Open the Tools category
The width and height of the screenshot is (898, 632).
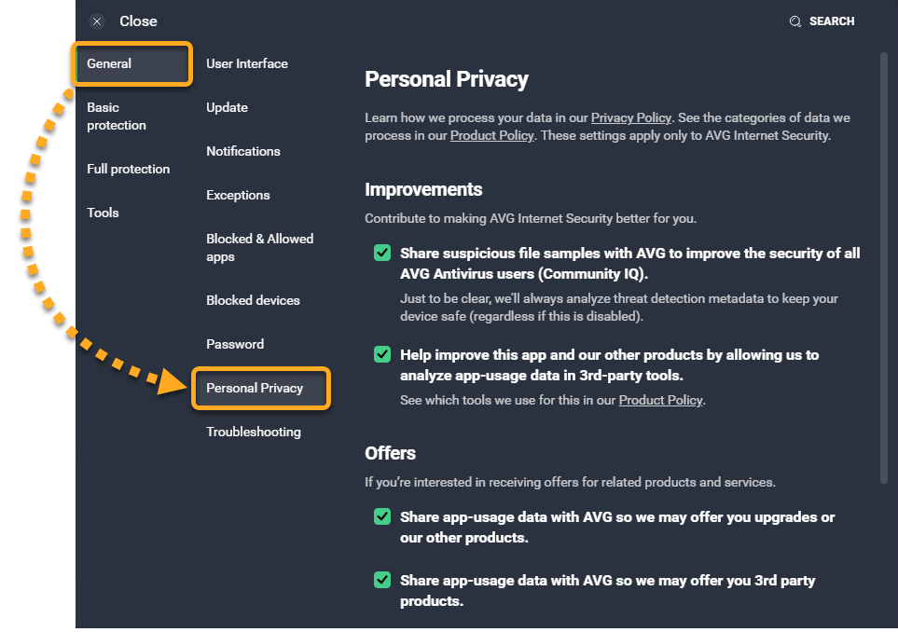coord(104,213)
